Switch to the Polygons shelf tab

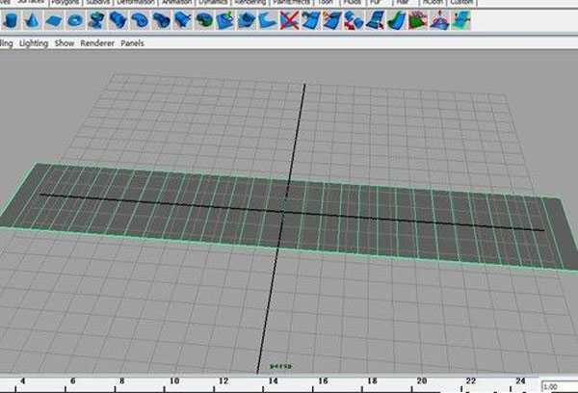click(x=66, y=2)
